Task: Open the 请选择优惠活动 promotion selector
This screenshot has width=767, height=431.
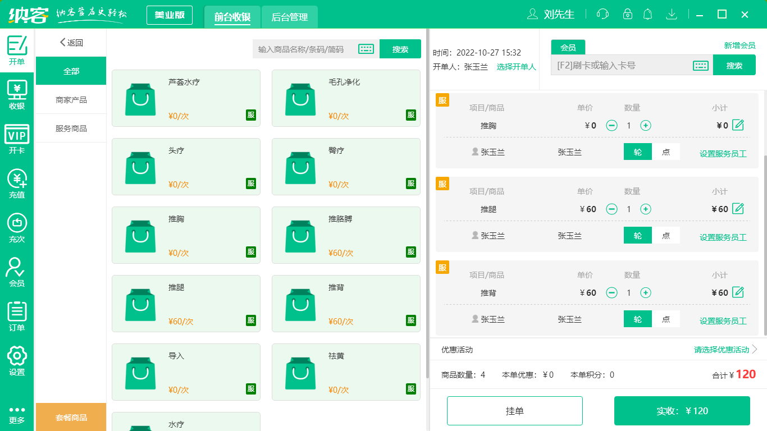Action: pos(720,349)
